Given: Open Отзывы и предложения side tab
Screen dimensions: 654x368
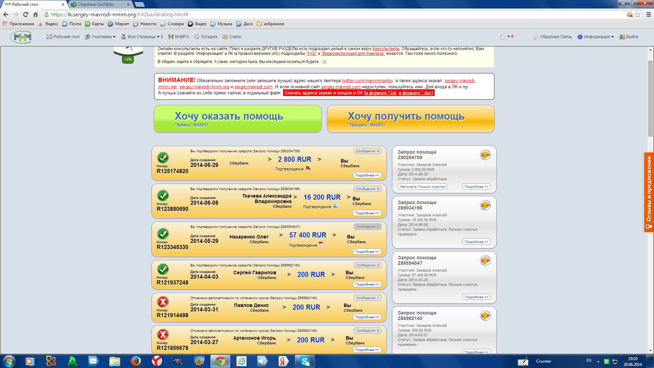Looking at the screenshot, I should pos(649,192).
